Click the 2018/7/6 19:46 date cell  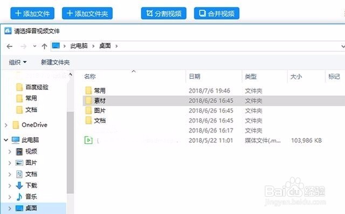[x=209, y=91]
